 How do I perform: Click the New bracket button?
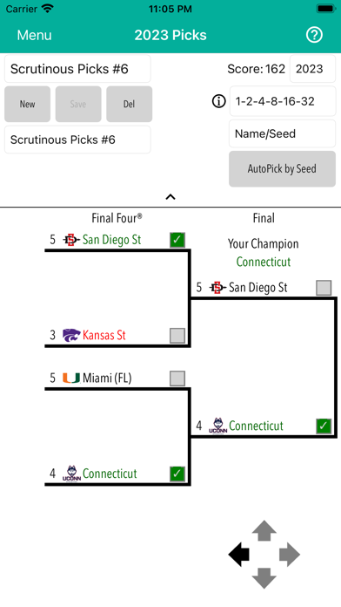click(x=28, y=104)
